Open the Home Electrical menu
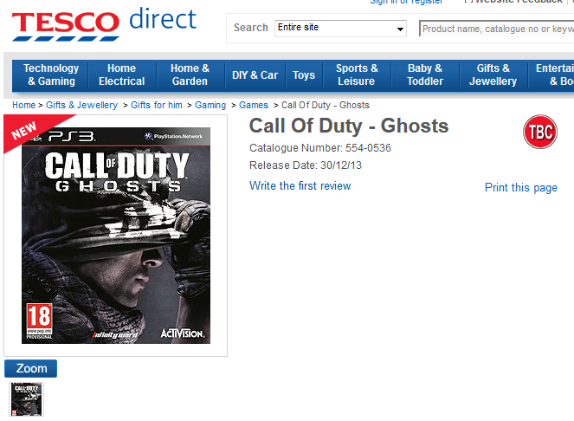Image resolution: width=574 pixels, height=421 pixels. [x=122, y=74]
